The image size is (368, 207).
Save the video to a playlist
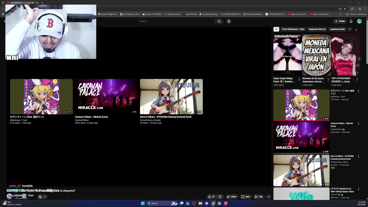246,197
